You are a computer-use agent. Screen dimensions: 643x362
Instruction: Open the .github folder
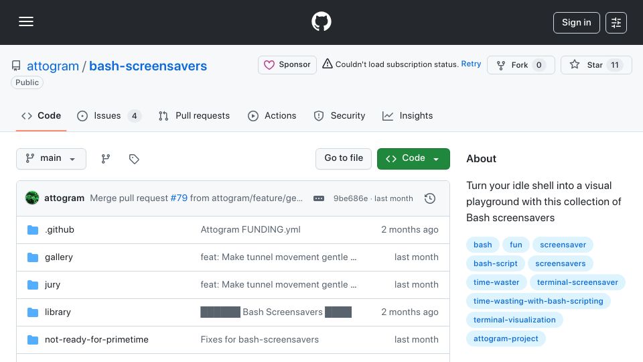point(60,229)
